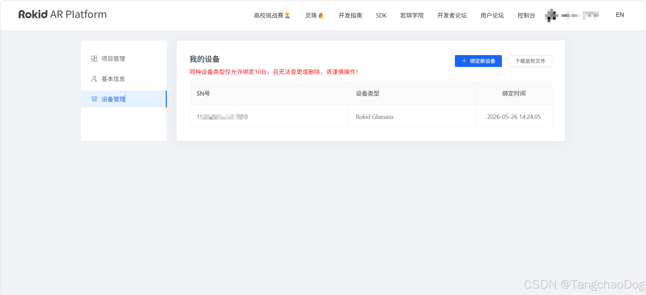Select the blurred serial number cell
Image resolution: width=646 pixels, height=295 pixels.
coord(269,117)
